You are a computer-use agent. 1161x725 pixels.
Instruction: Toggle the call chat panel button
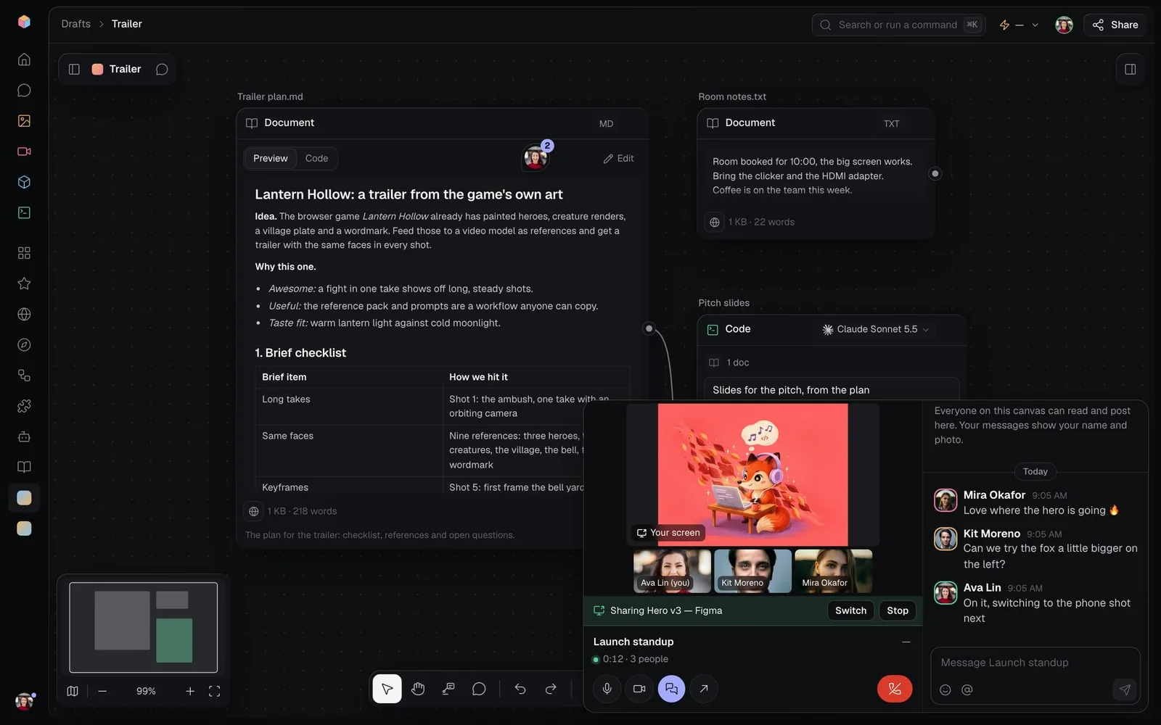(671, 689)
